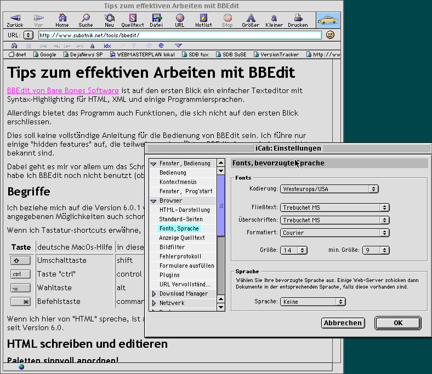Viewport: 432px width, 374px height.
Task: Open the Formatiert Courier dropdown
Action: click(x=335, y=233)
